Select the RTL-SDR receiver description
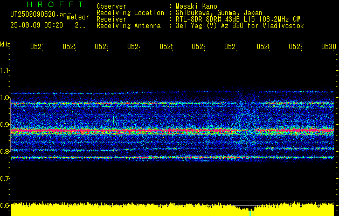The image size is (339, 216). coord(238,19)
